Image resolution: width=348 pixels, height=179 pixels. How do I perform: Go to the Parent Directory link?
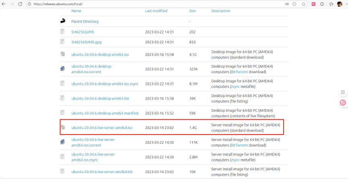tap(85, 21)
